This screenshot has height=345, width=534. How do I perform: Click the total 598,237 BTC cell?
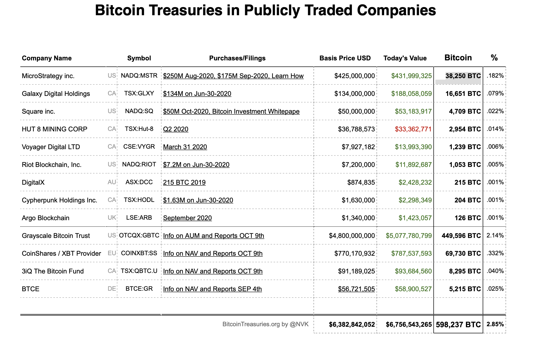click(x=458, y=324)
